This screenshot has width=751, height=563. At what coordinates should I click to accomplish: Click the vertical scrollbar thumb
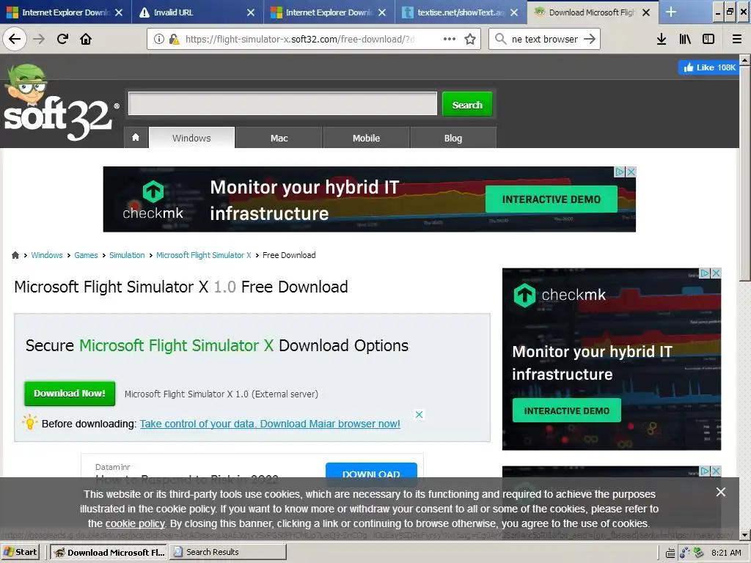(x=745, y=173)
